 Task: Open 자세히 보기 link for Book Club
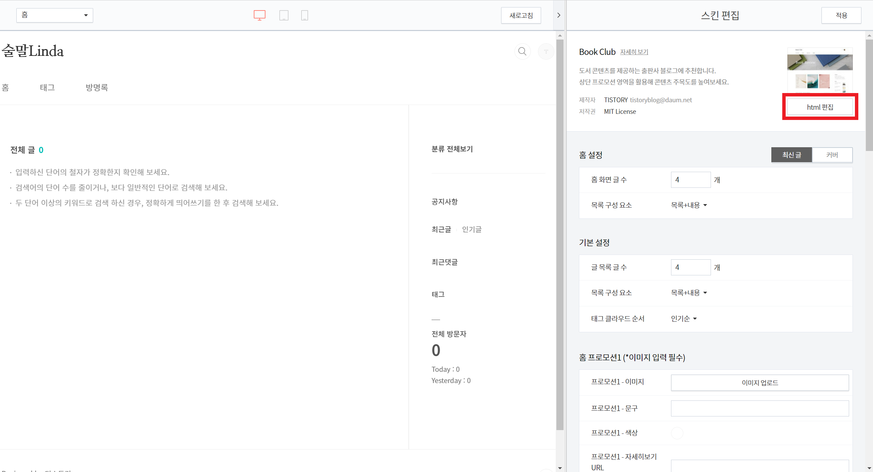tap(634, 52)
